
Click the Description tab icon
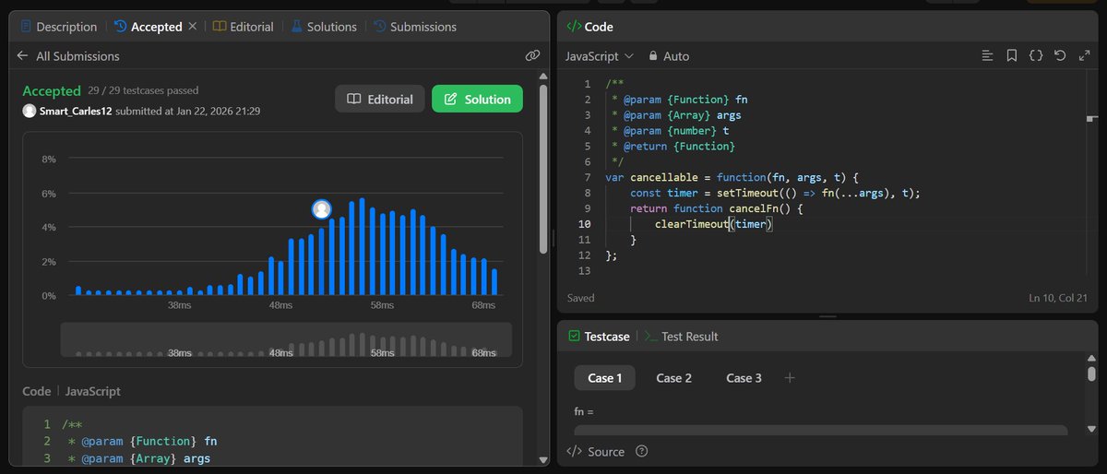pos(25,27)
